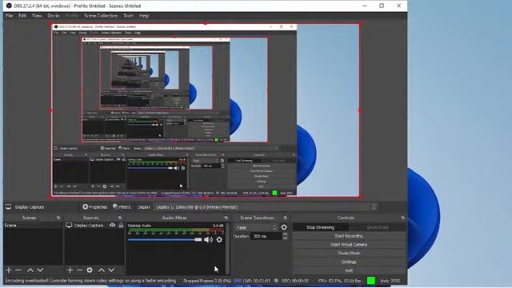Move source down in Sources list
The width and height of the screenshot is (512, 288).
[x=111, y=270]
